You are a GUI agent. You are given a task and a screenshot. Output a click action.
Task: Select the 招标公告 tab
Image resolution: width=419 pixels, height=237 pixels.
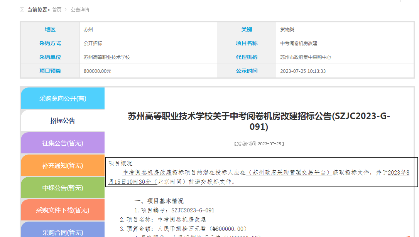pyautogui.click(x=63, y=121)
